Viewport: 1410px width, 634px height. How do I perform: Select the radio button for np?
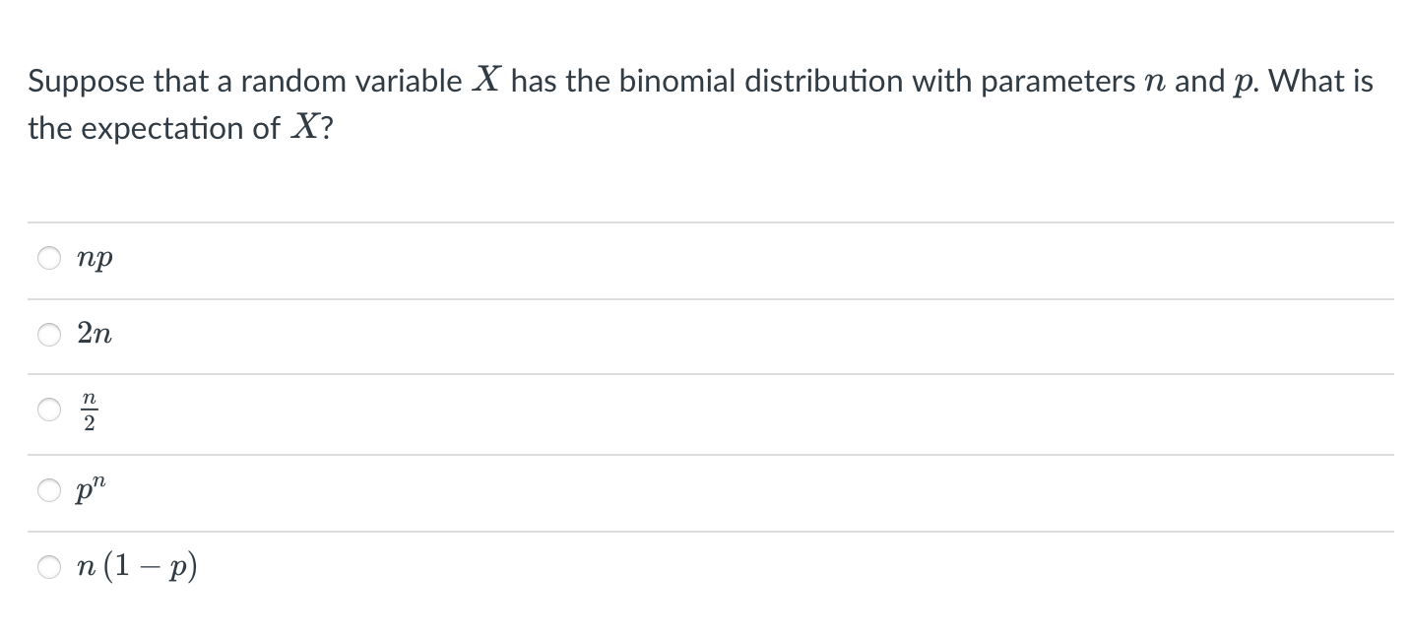[x=49, y=259]
